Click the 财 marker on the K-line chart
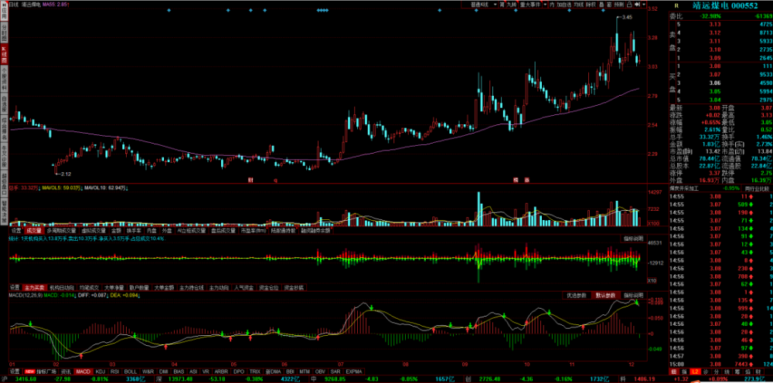The width and height of the screenshot is (773, 383). click(x=250, y=180)
